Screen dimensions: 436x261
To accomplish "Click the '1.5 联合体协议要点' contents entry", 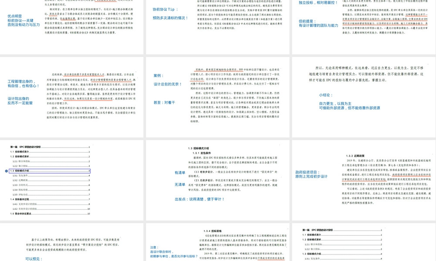I will 50,214.
